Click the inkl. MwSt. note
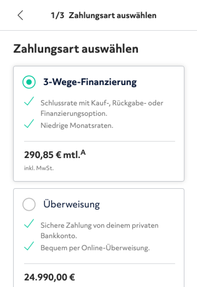197x287 pixels. 39,168
